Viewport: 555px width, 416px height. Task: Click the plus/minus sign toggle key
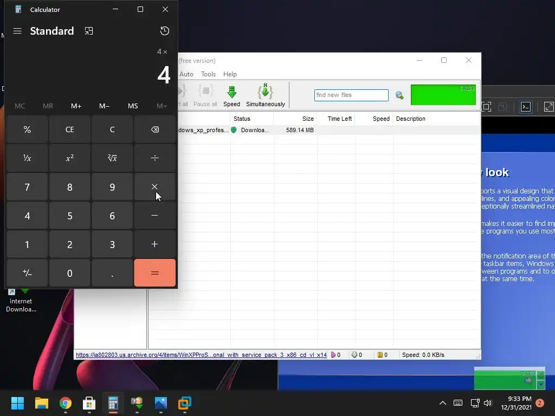coord(27,273)
